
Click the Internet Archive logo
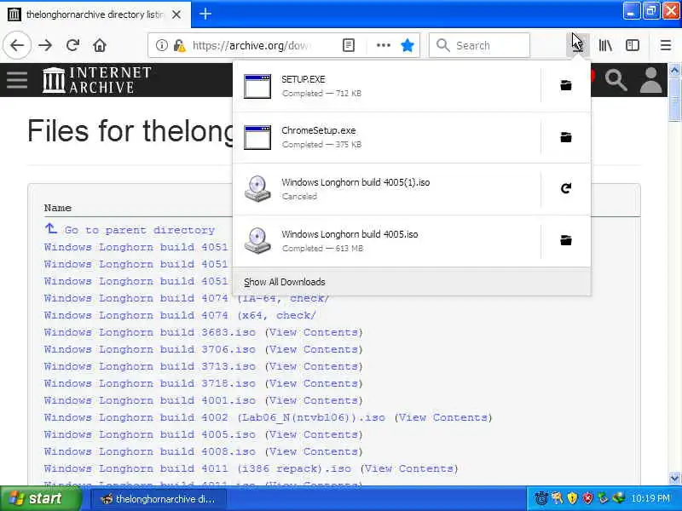[x=97, y=80]
